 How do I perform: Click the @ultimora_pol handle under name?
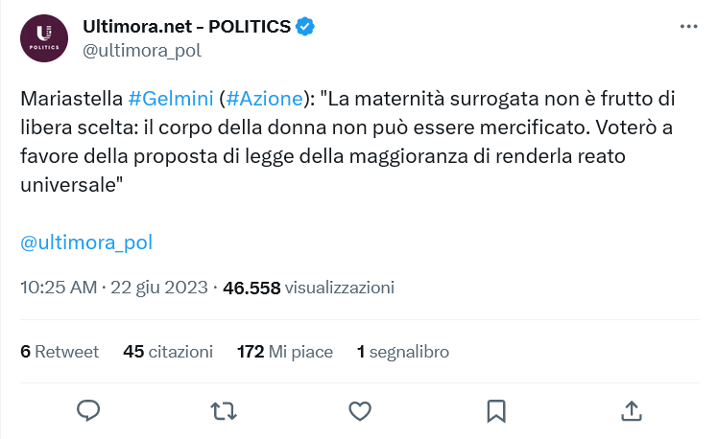point(142,52)
